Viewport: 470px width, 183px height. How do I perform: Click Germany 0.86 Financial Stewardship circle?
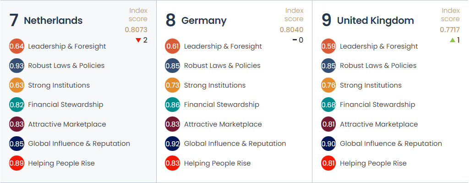172,105
